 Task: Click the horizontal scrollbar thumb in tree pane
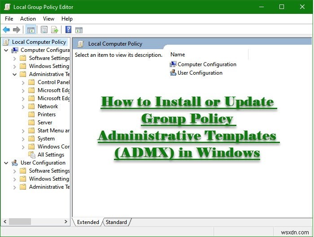point(20,221)
